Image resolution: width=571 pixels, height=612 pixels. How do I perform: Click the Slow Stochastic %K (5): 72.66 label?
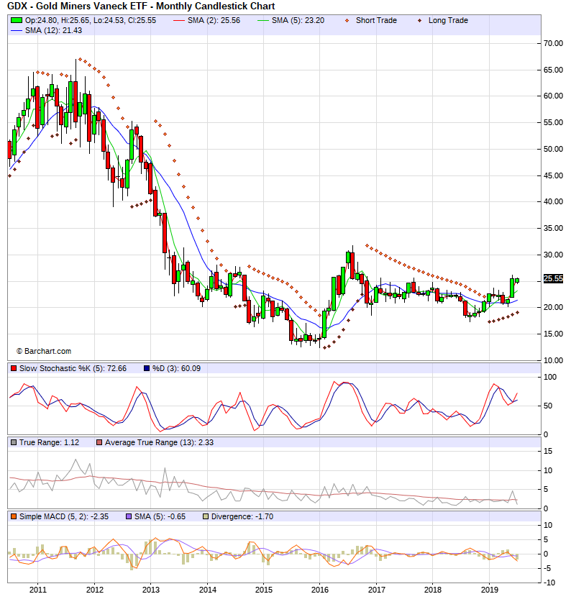pyautogui.click(x=73, y=368)
